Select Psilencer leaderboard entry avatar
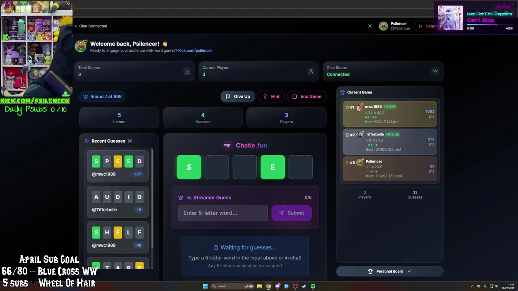Image resolution: width=518 pixels, height=291 pixels. (x=360, y=162)
